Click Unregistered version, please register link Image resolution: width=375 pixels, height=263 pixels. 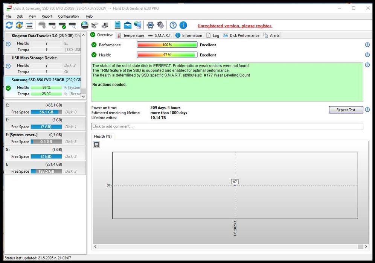click(235, 26)
